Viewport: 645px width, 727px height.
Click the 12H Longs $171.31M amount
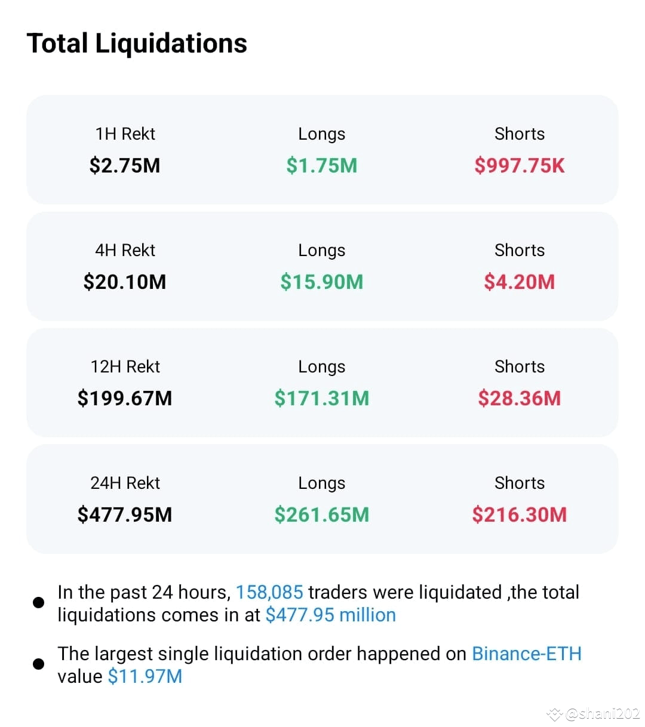(x=322, y=398)
